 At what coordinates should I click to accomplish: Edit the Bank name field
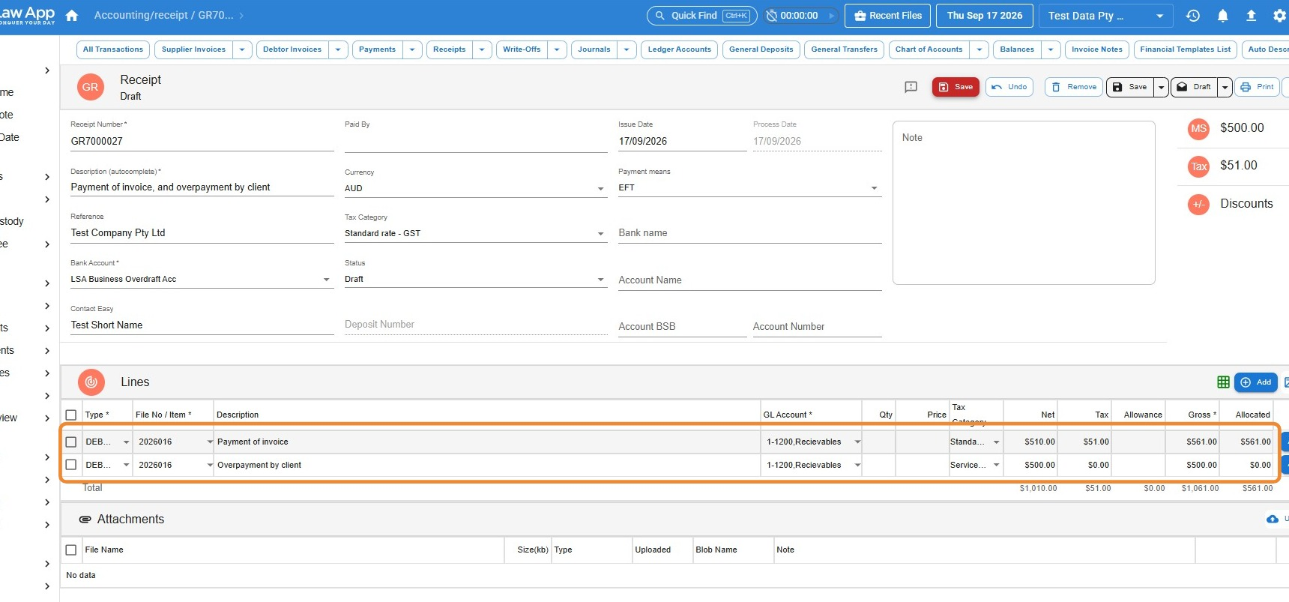click(x=749, y=234)
